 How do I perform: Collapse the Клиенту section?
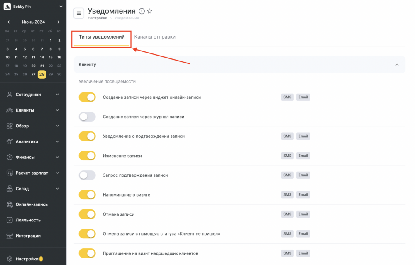tap(397, 65)
